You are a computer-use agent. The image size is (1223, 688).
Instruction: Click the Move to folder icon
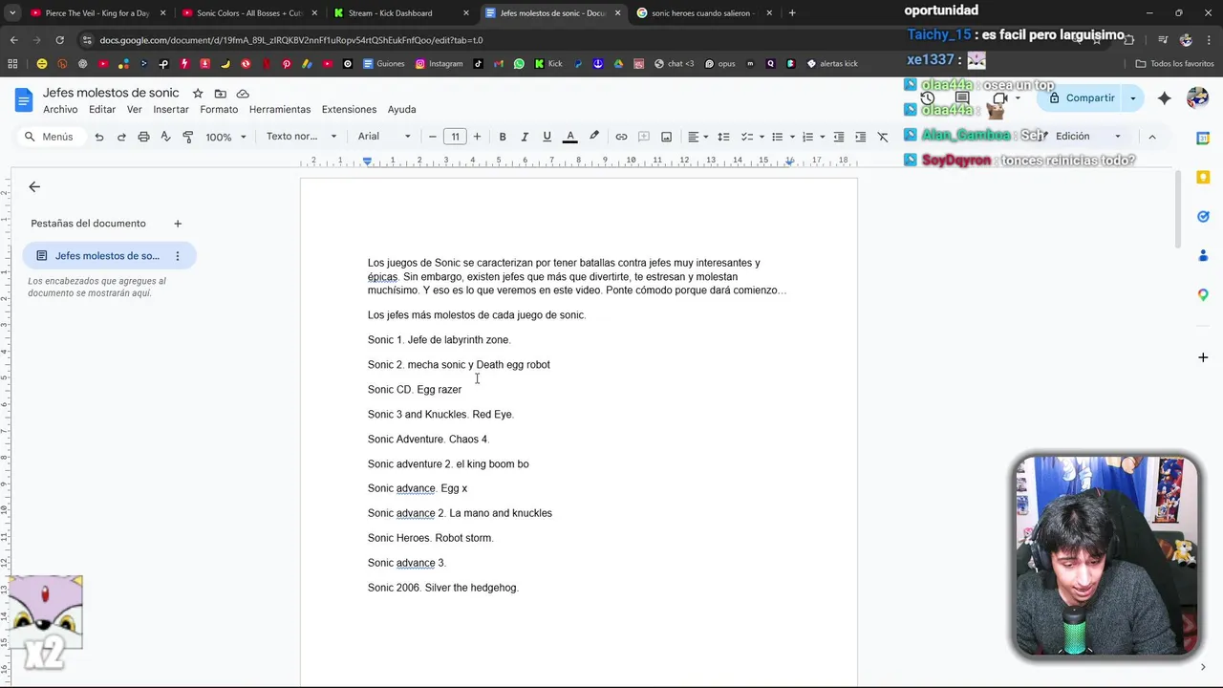click(221, 94)
